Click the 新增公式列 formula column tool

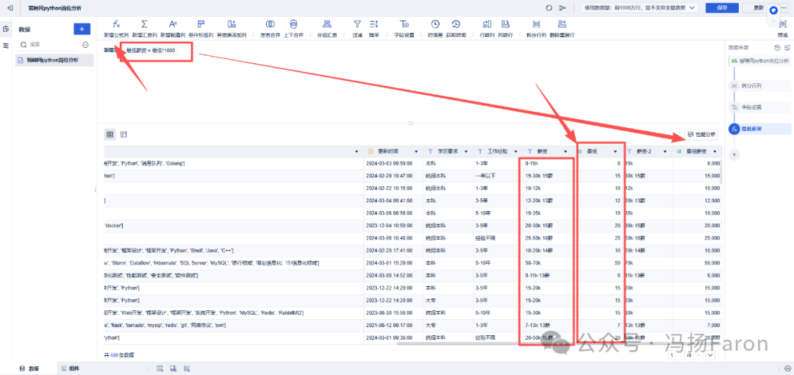coord(116,29)
